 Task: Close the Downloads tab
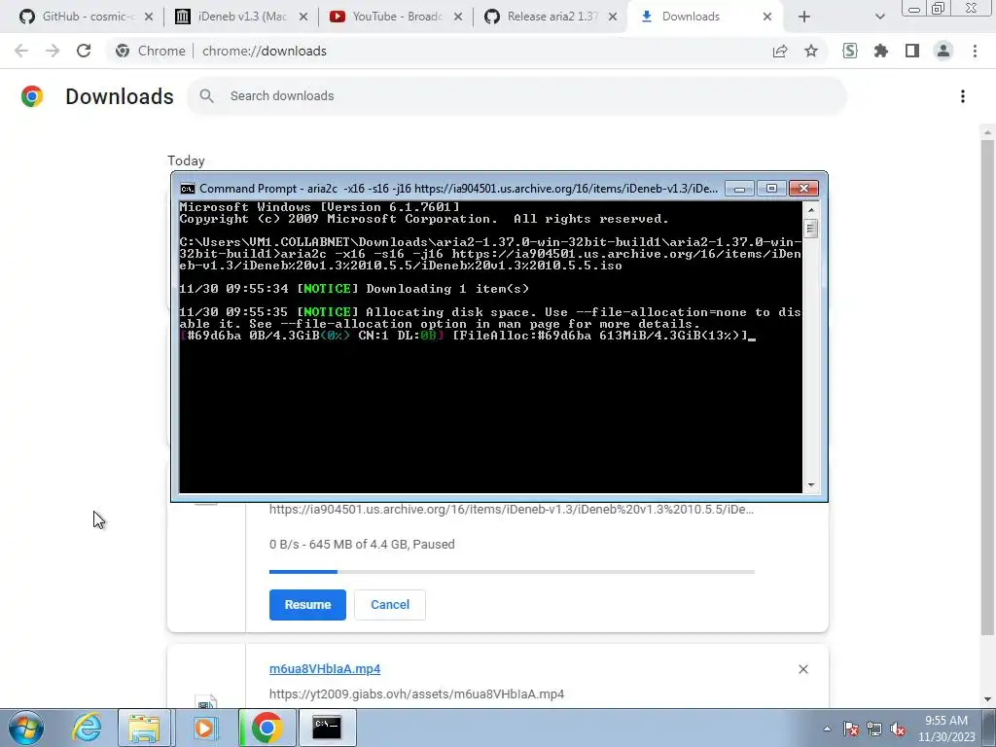pos(767,17)
